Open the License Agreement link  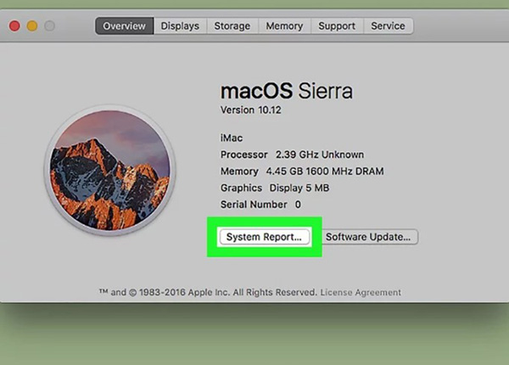coord(361,292)
